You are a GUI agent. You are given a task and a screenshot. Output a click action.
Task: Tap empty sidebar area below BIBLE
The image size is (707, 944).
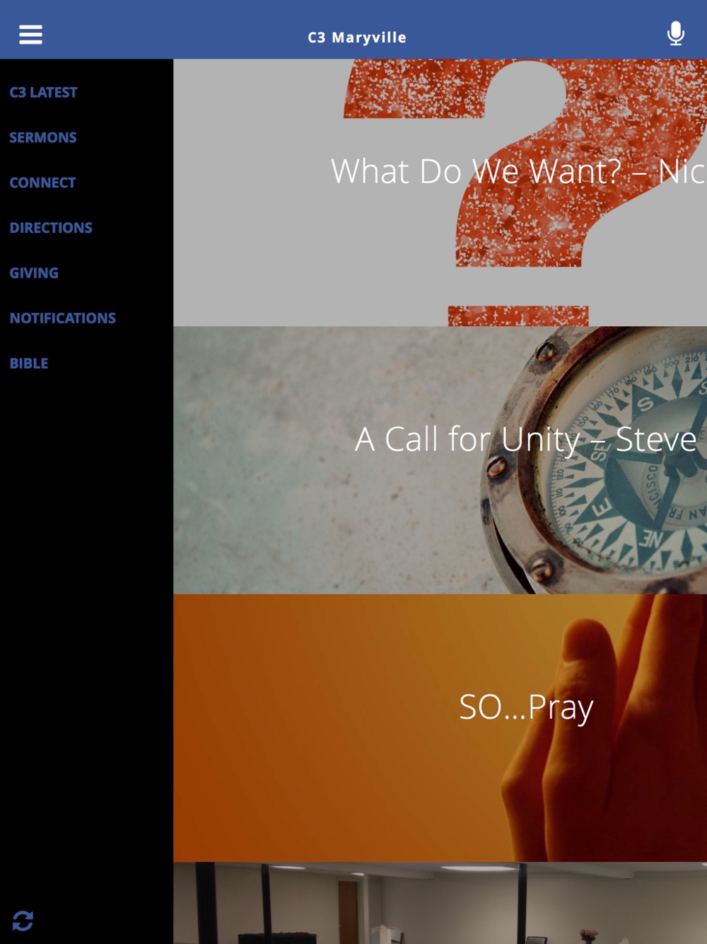(86, 637)
